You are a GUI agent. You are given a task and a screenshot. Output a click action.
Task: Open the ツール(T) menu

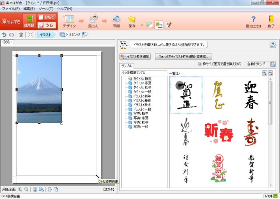point(46,8)
